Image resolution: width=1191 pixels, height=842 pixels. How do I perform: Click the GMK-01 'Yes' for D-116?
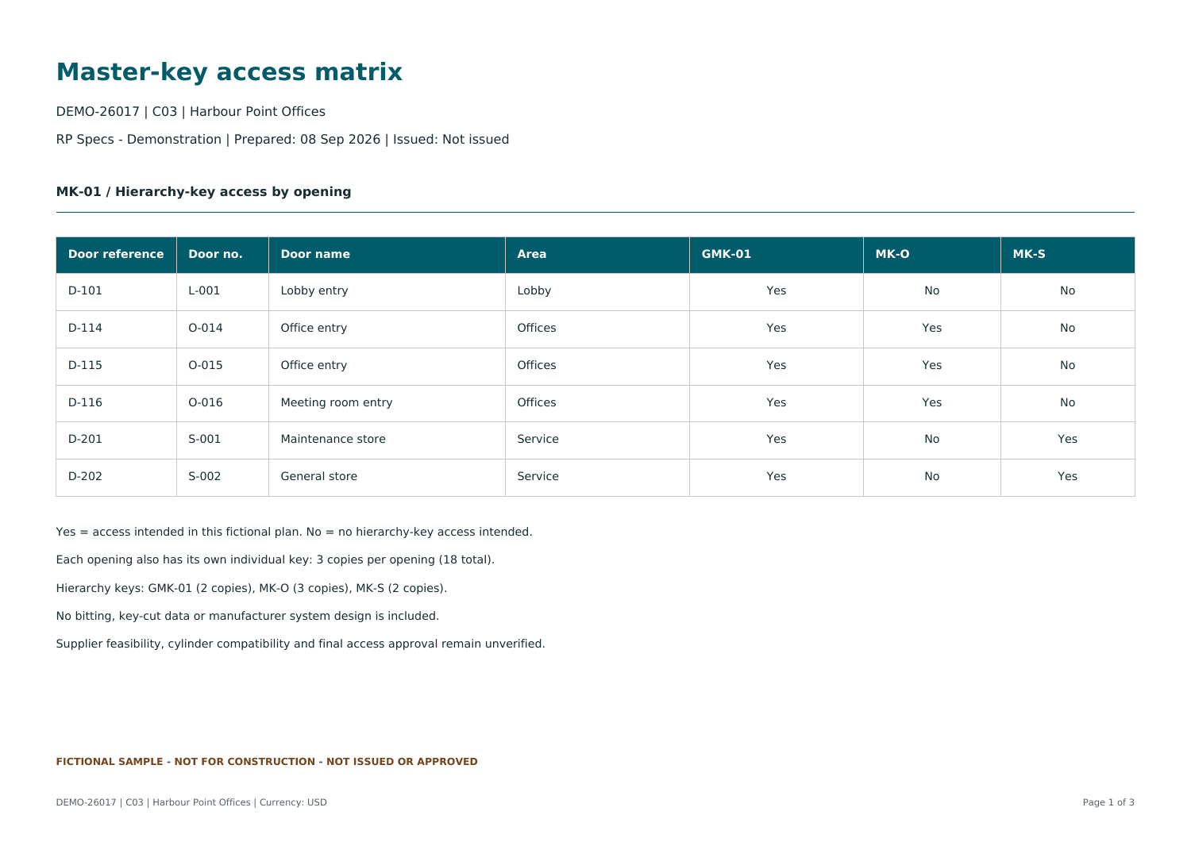pyautogui.click(x=777, y=402)
